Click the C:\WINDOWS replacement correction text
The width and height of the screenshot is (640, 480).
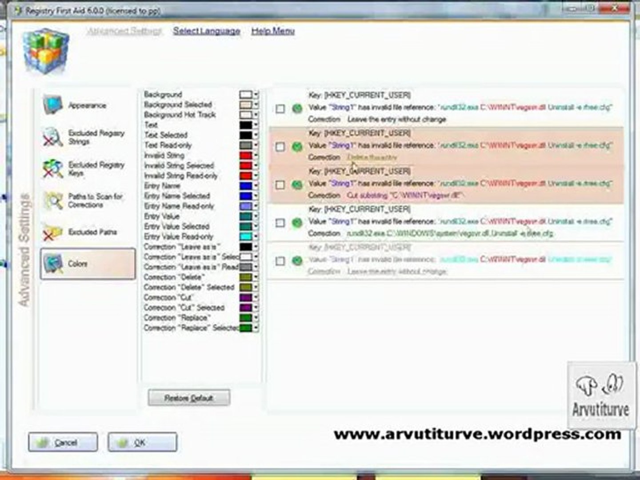450,233
